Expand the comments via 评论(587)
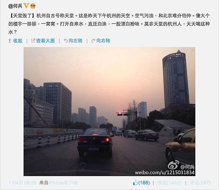 pos(200,183)
